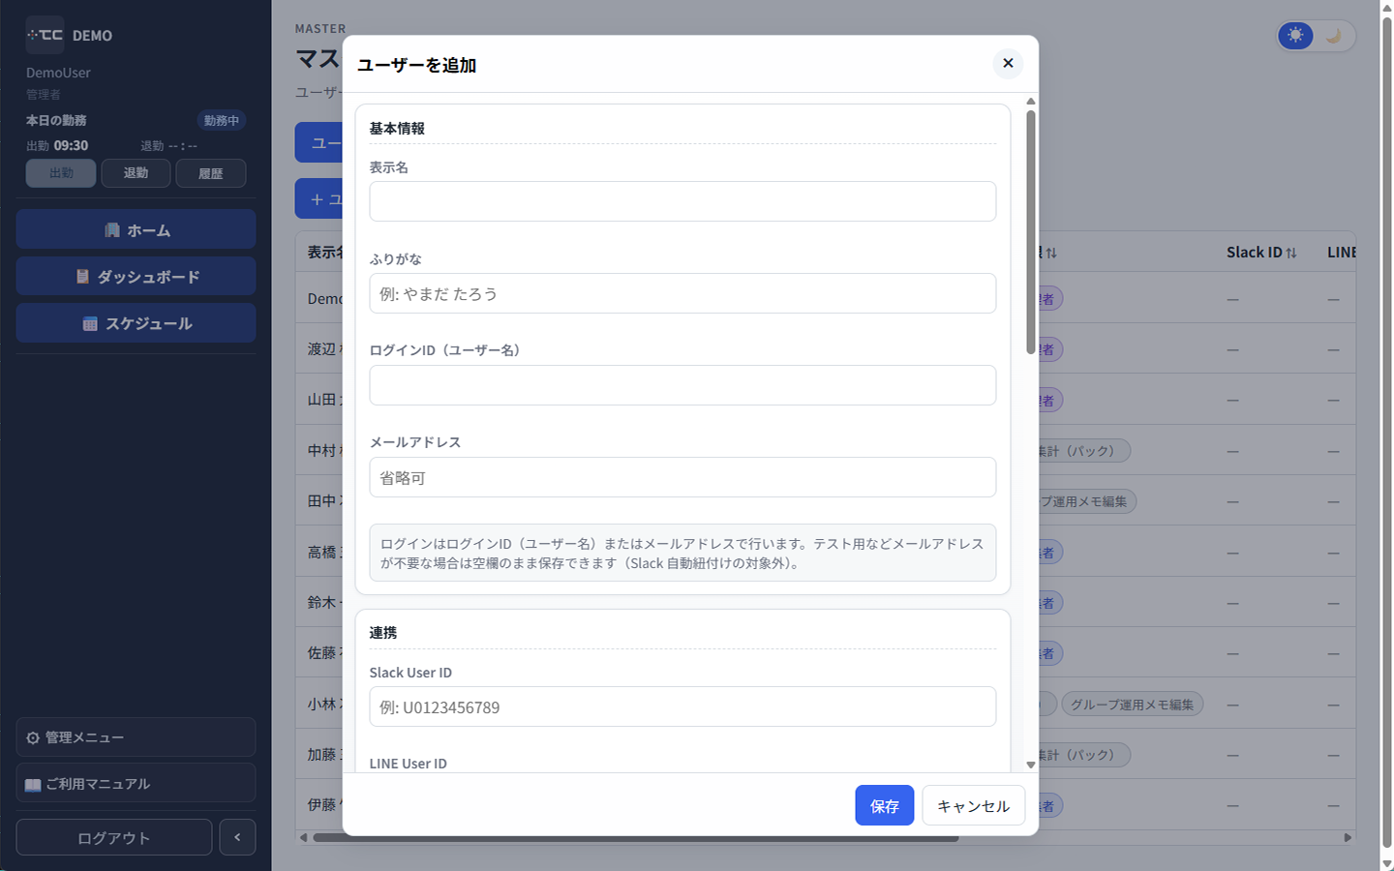Sort by Slack ID column header
This screenshot has width=1394, height=871.
[1261, 252]
